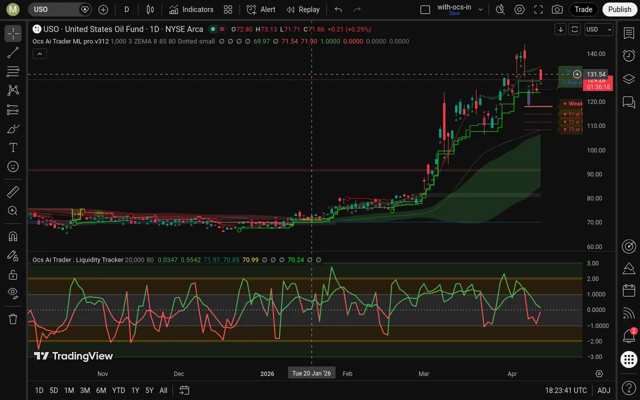
Task: Start bar Replay mode
Action: click(303, 10)
